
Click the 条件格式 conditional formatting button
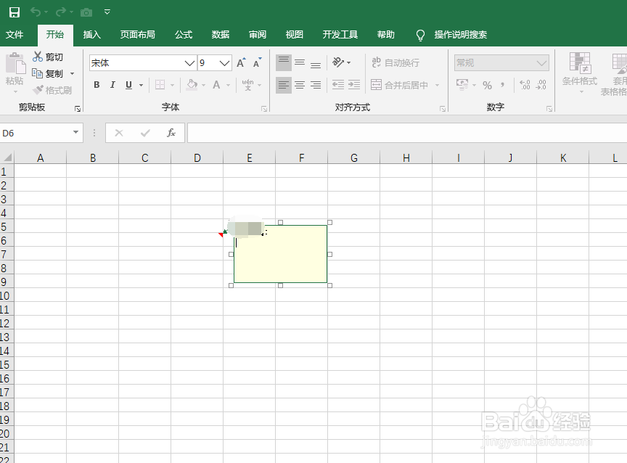pos(580,73)
